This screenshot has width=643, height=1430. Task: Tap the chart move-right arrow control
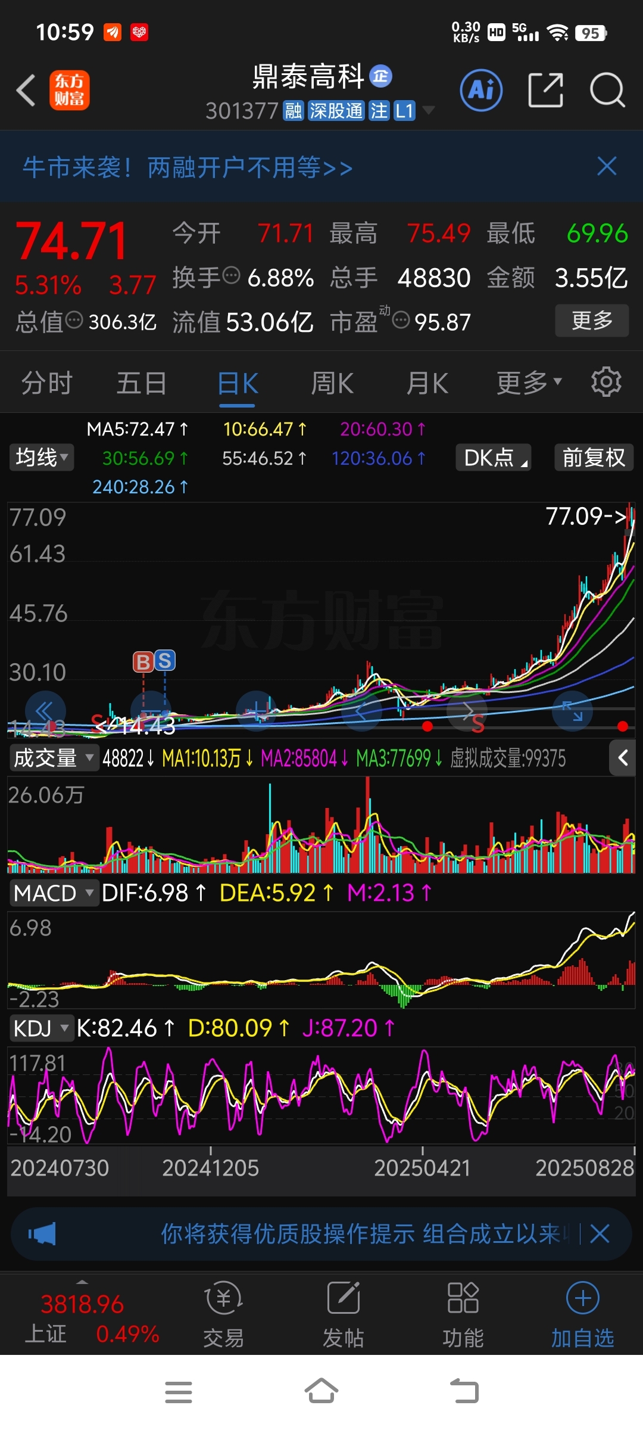tap(467, 711)
